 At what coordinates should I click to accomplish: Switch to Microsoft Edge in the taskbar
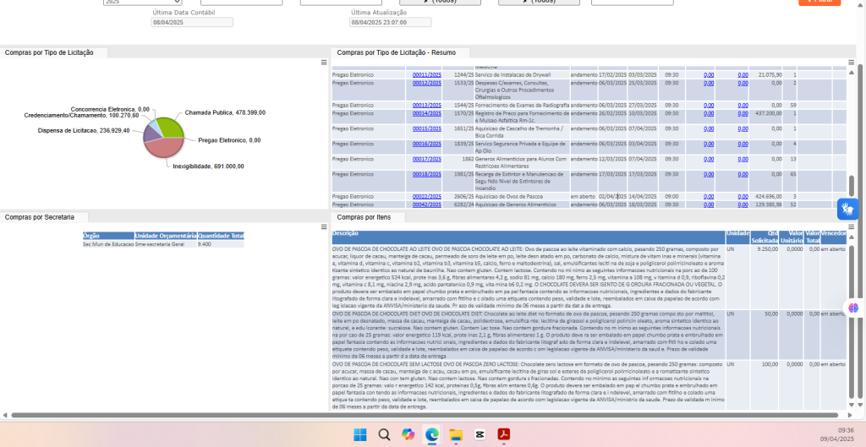coord(432,435)
